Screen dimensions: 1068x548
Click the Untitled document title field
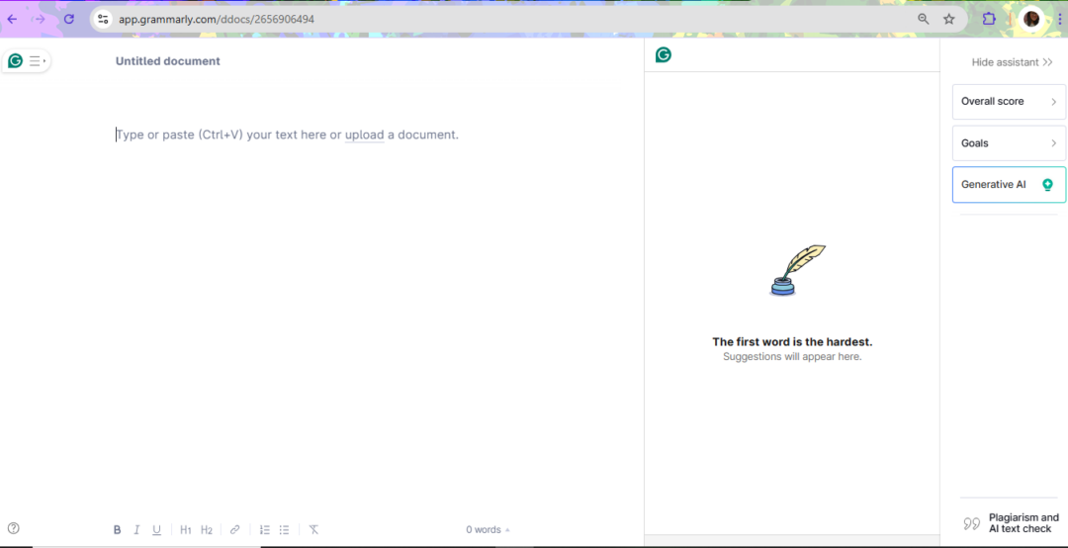pos(168,61)
